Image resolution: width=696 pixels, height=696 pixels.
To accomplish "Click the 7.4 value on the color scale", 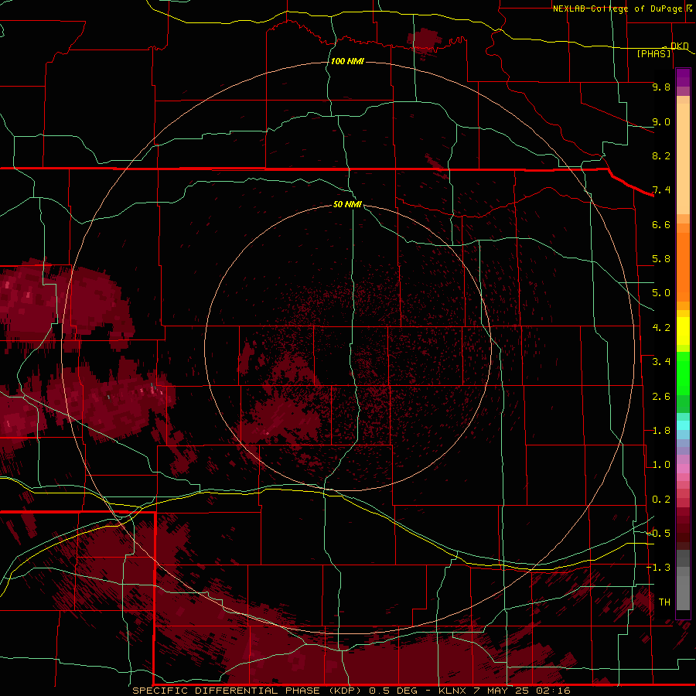I will tap(661, 190).
